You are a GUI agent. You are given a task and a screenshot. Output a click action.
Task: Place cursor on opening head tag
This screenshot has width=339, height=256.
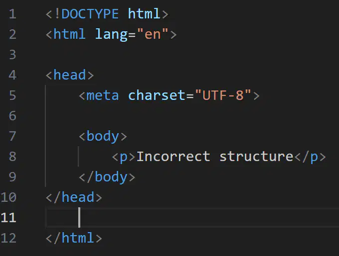pos(70,75)
